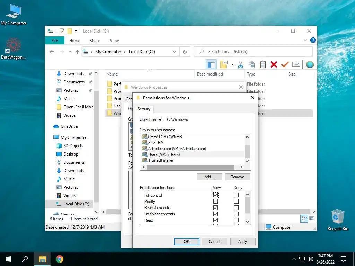Go back with the left arrow
Screen dimensions: 355x266
[52, 52]
